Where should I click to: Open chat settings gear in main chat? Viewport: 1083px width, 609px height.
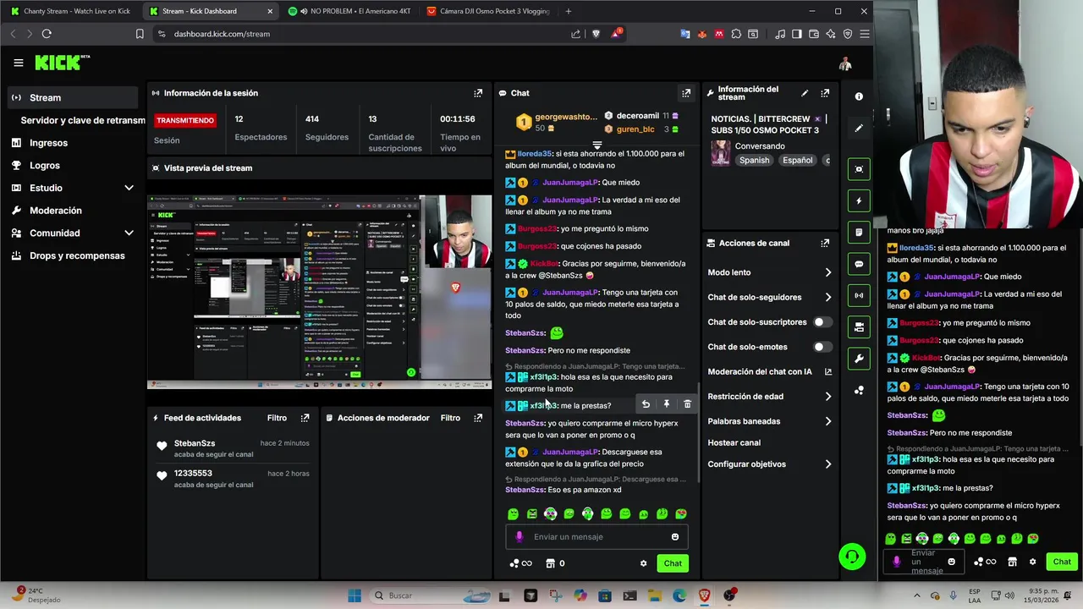click(x=643, y=563)
